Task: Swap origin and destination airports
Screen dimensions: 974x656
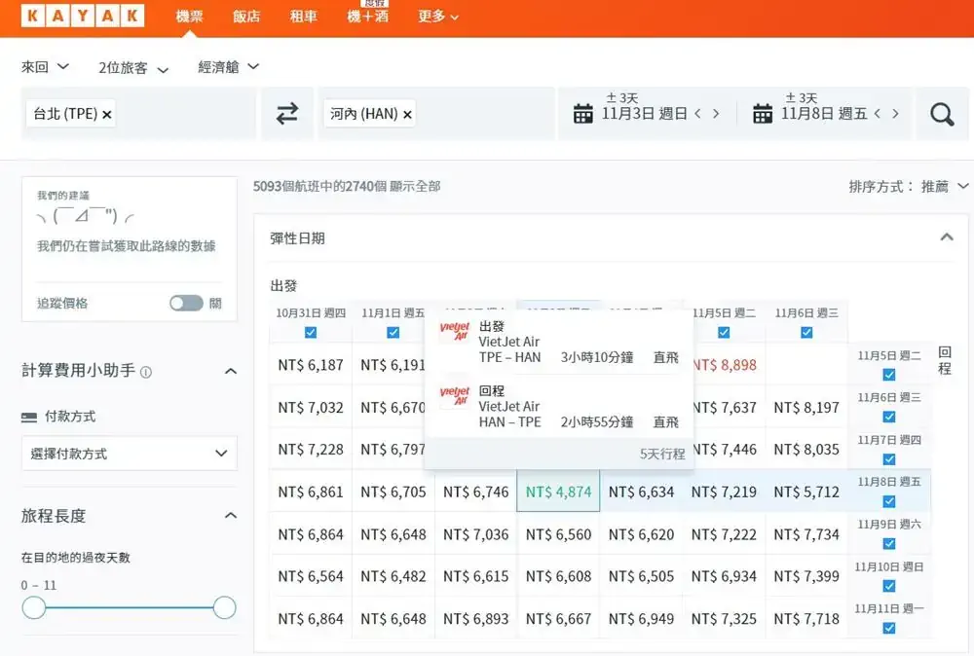Action: point(286,114)
